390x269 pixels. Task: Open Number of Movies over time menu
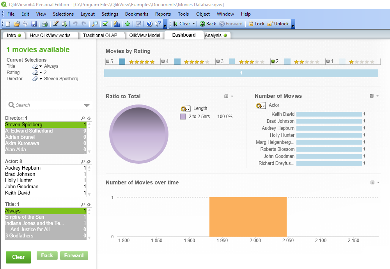pyautogui.click(x=372, y=182)
